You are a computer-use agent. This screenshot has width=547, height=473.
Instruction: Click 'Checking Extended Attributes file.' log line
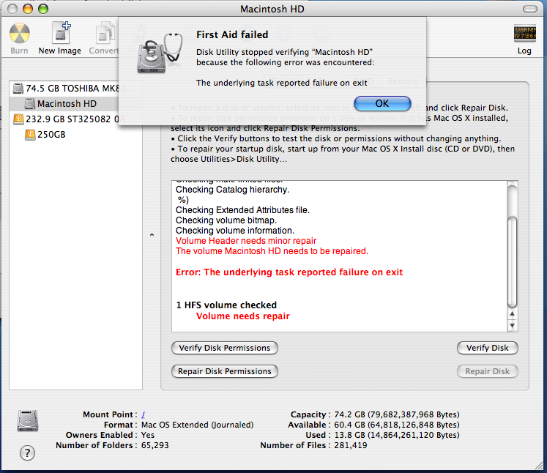[x=242, y=210]
